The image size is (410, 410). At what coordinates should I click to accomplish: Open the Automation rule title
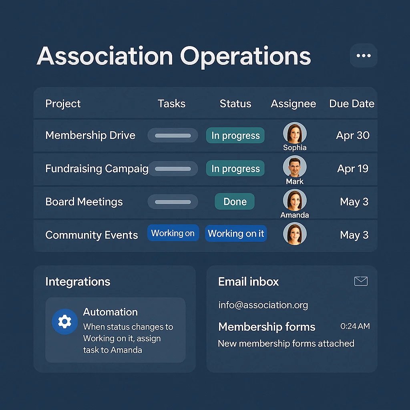[x=111, y=312]
